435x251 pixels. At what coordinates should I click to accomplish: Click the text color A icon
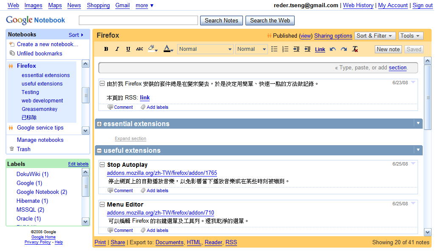(168, 49)
